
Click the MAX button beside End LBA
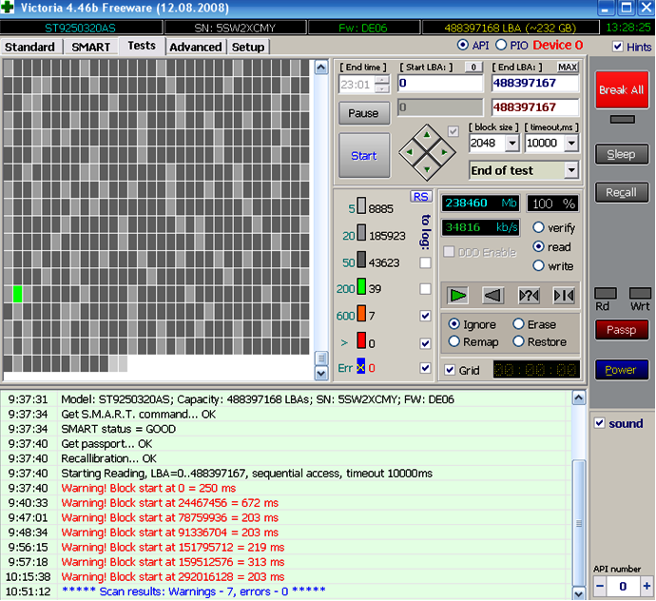[x=568, y=67]
